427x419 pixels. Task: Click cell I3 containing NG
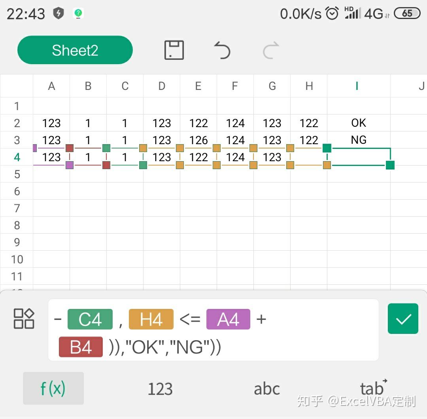click(359, 140)
